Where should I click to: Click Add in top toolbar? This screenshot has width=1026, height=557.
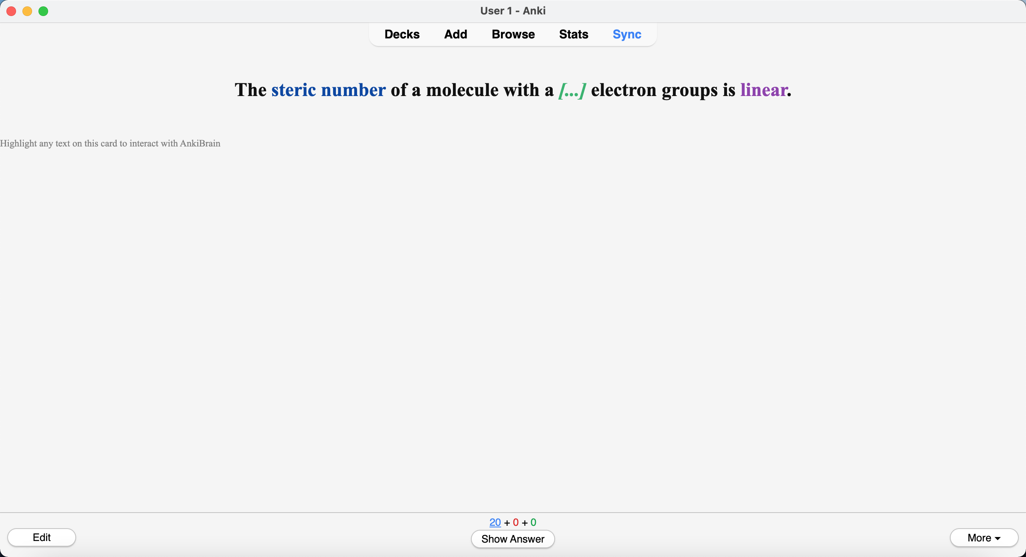pyautogui.click(x=455, y=34)
